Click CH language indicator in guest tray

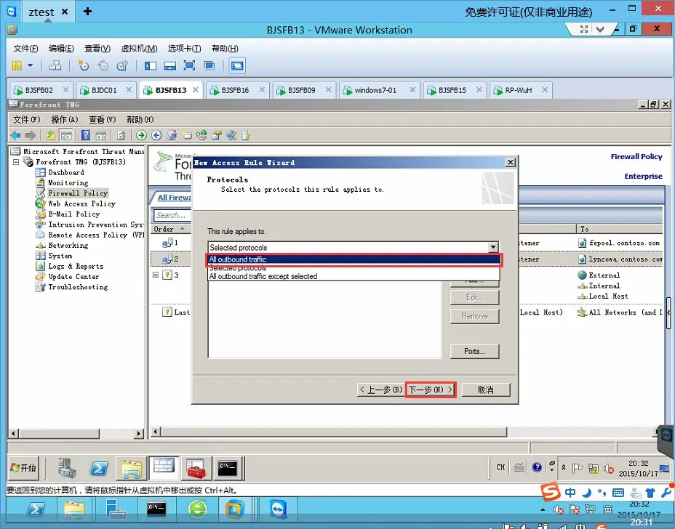[x=500, y=467]
